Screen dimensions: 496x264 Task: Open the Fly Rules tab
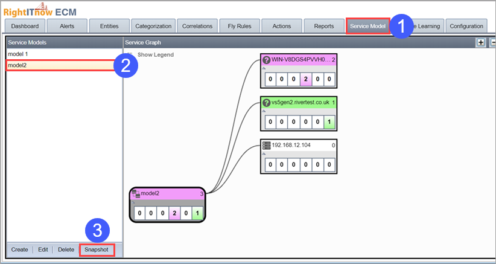(x=240, y=26)
